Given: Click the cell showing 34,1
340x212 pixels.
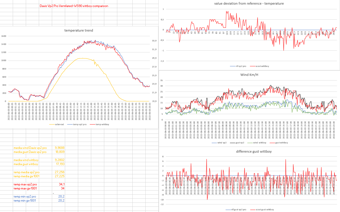Looking at the screenshot, I should coord(61,184).
